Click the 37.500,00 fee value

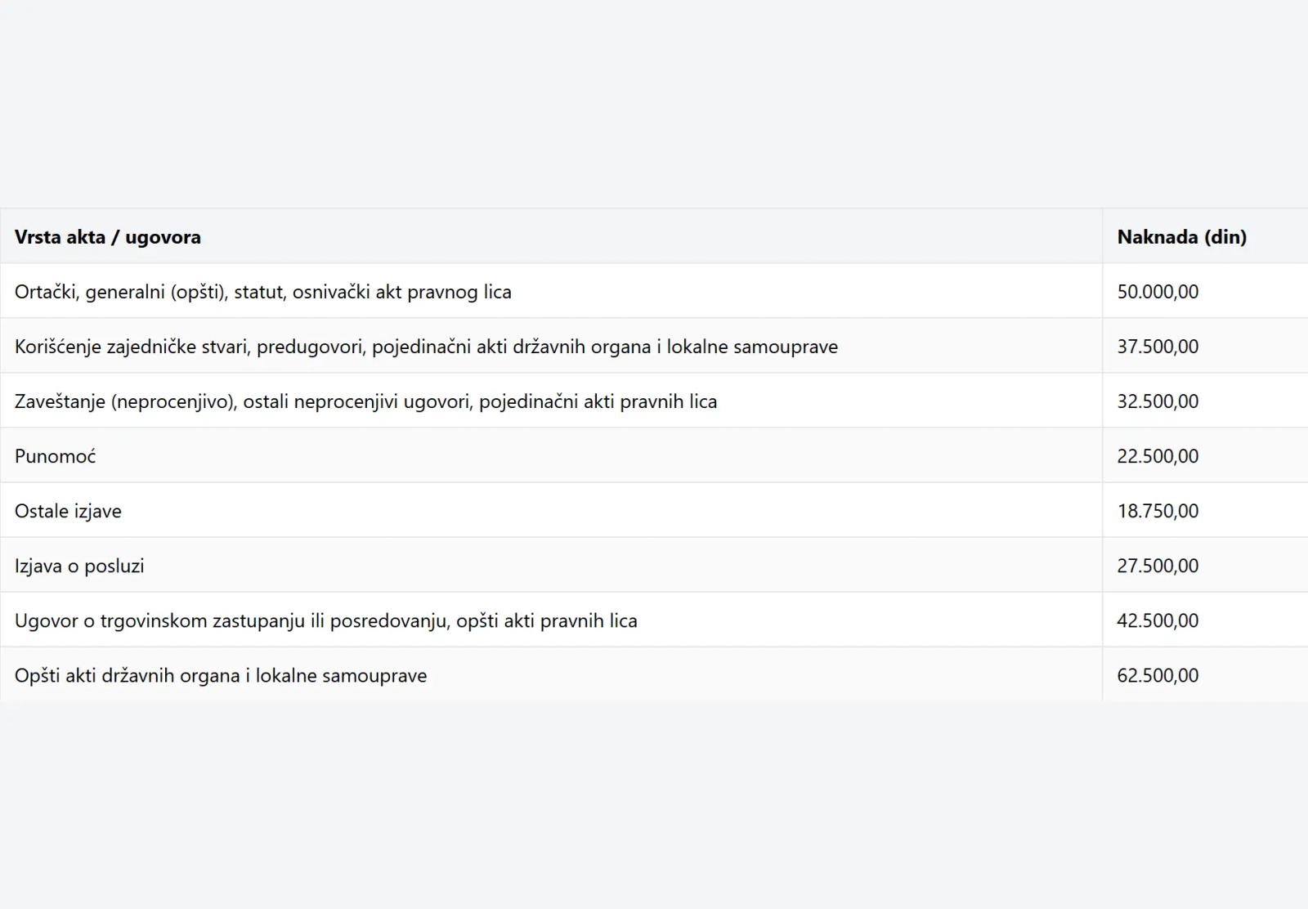1158,347
